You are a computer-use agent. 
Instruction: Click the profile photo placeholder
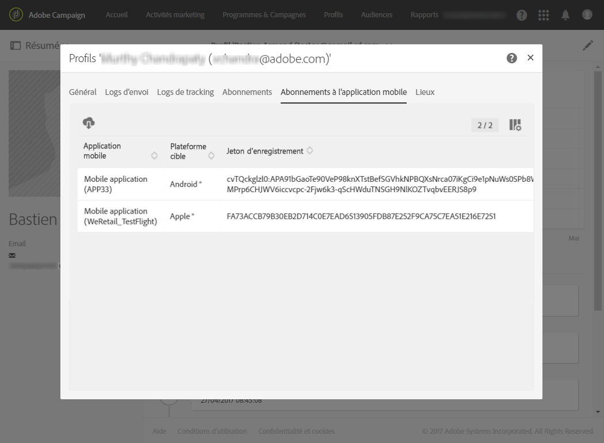pos(35,133)
